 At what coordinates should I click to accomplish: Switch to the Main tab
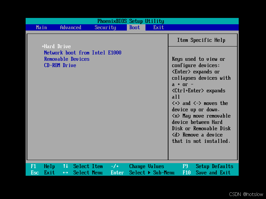coord(41,28)
